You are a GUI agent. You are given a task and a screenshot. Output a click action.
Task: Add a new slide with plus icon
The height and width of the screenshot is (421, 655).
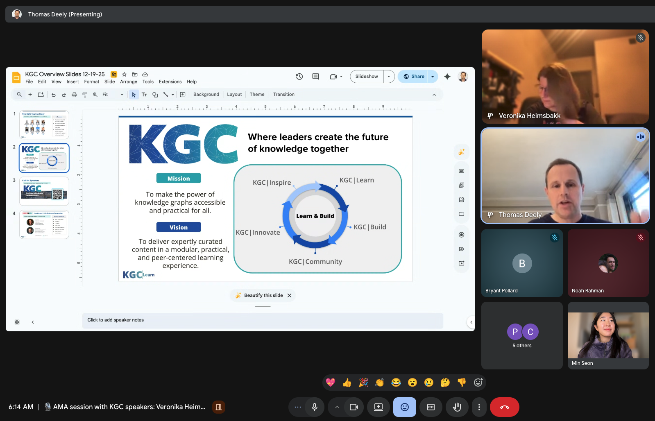pyautogui.click(x=30, y=95)
